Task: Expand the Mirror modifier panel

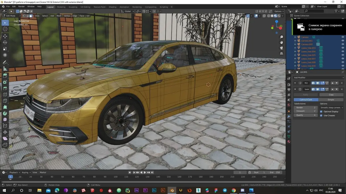Action: (x=295, y=83)
